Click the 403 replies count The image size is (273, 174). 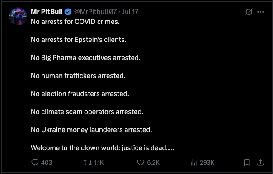click(x=47, y=163)
